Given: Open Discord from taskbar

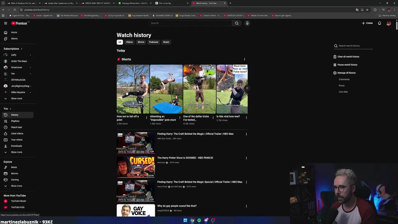Looking at the screenshot, I should pos(206,220).
